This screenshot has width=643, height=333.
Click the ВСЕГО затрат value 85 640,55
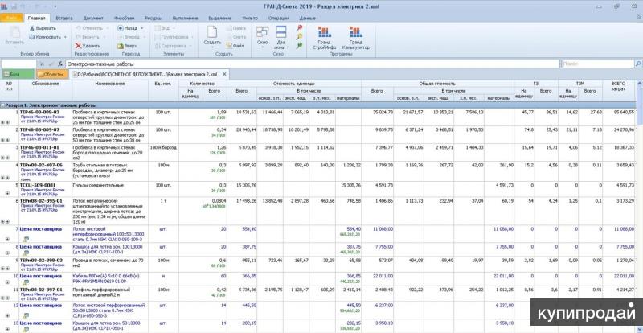click(x=624, y=112)
